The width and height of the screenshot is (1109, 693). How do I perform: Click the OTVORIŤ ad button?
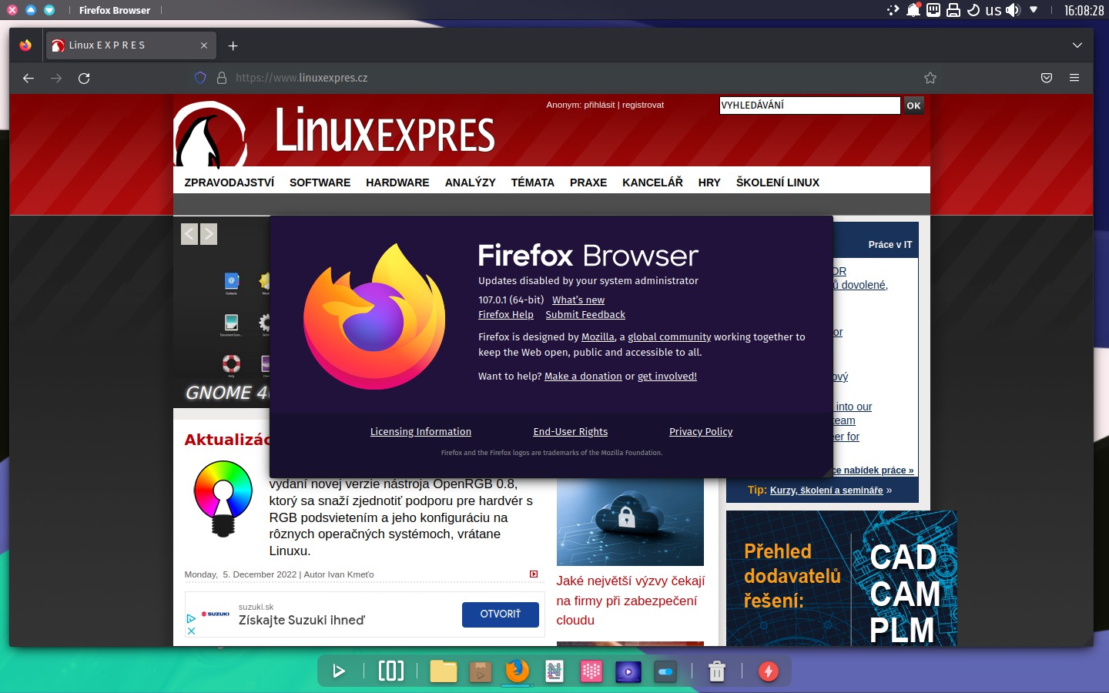(501, 614)
